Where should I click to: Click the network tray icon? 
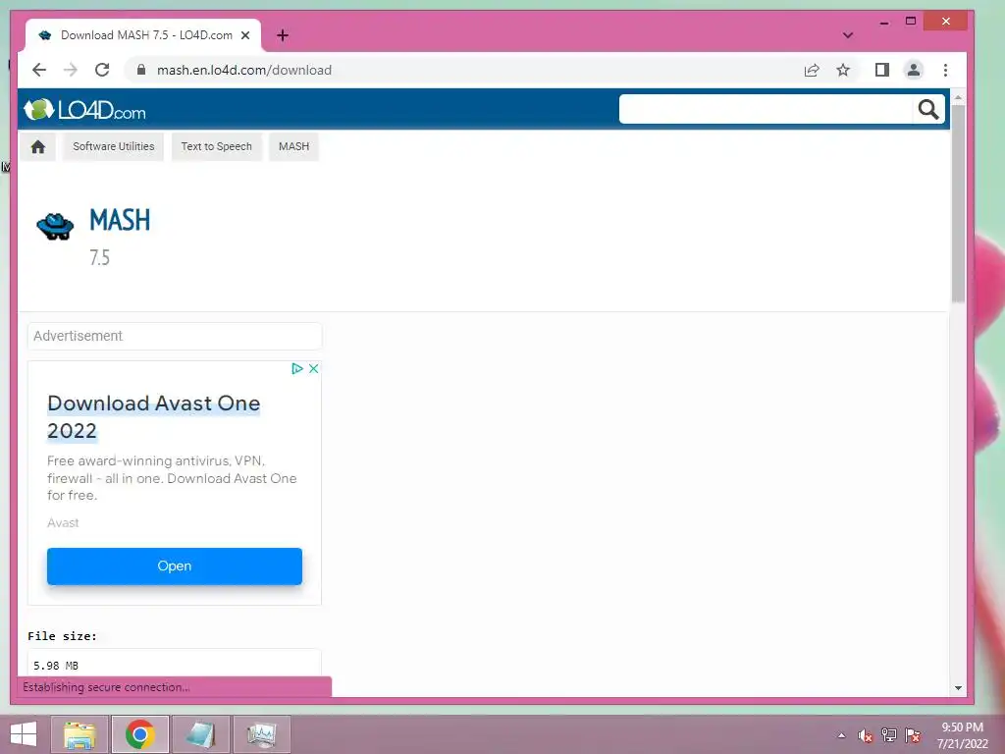click(889, 735)
